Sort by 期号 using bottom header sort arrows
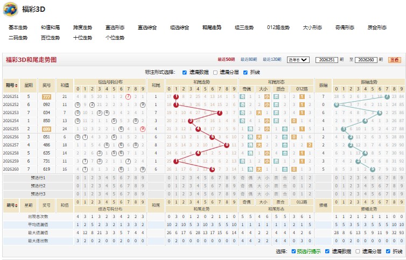The width and height of the screenshot is (406, 260). click(17, 205)
